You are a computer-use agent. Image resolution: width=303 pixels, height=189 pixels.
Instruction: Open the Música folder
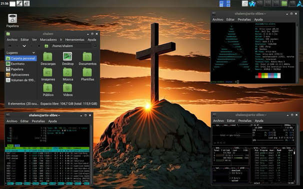(68, 74)
